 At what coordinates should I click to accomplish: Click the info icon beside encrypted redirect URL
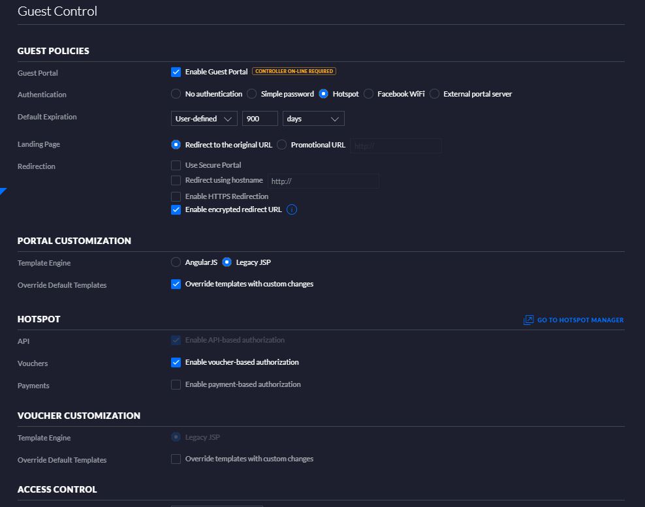tap(292, 209)
